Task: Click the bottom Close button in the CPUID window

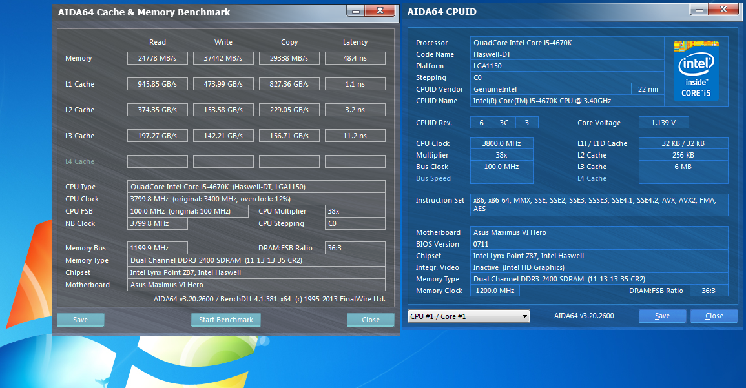Action: [714, 316]
